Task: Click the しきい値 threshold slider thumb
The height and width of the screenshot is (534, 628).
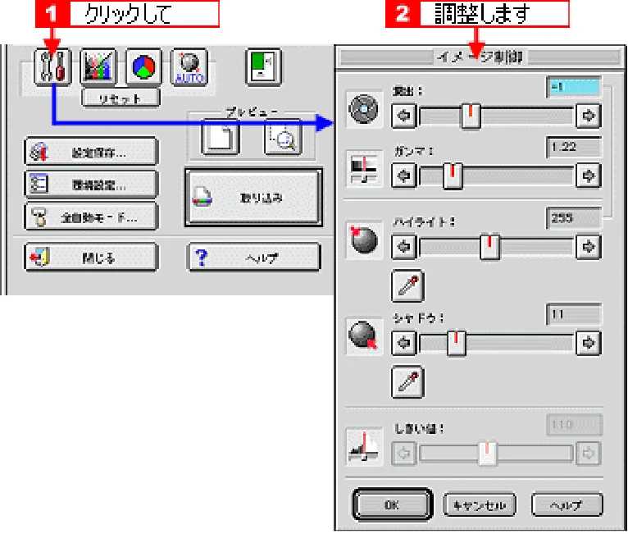Action: pyautogui.click(x=487, y=454)
